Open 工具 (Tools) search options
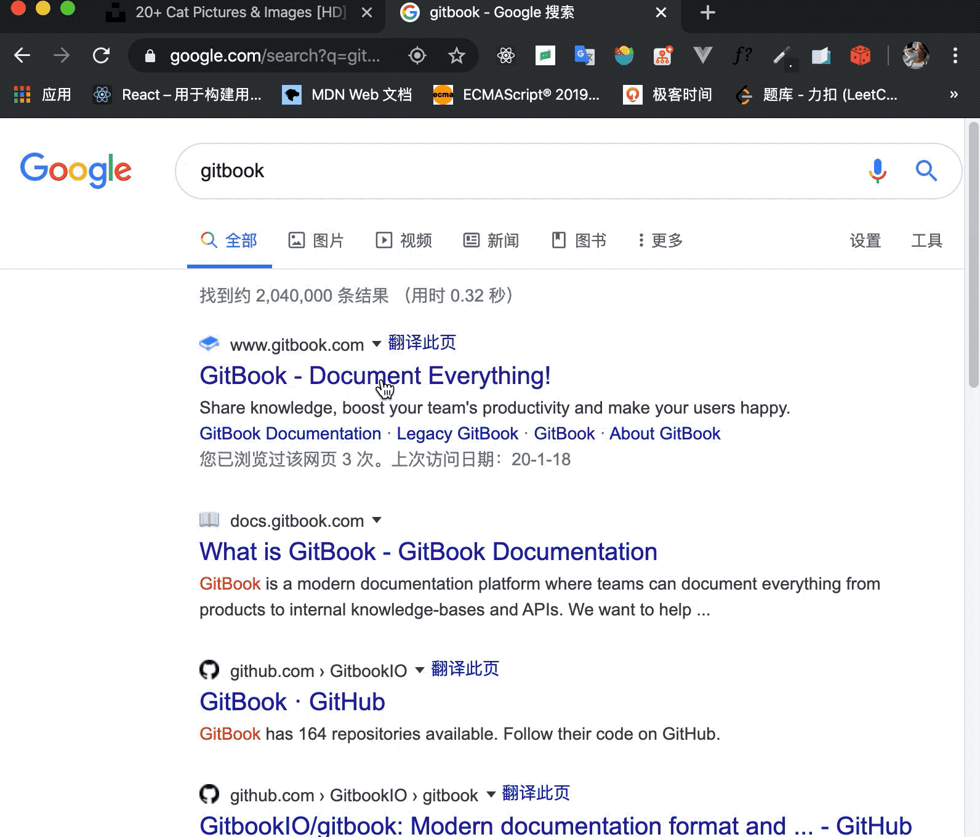The height and width of the screenshot is (837, 980). point(926,241)
